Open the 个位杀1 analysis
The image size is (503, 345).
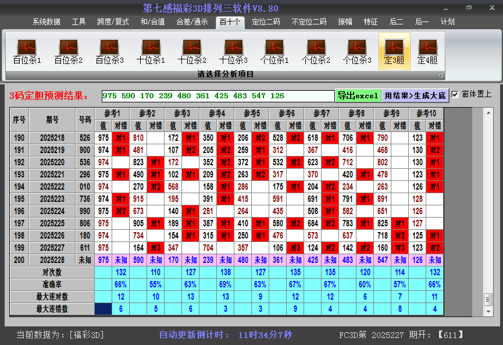[x=274, y=51]
